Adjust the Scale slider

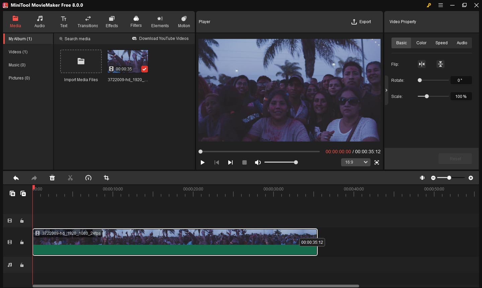click(433, 96)
